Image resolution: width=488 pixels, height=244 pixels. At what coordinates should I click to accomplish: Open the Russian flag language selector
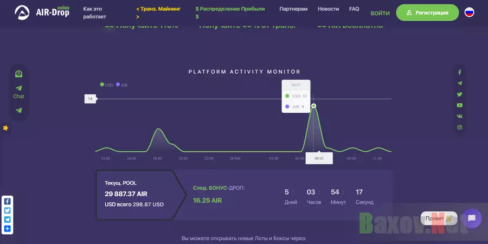click(469, 12)
